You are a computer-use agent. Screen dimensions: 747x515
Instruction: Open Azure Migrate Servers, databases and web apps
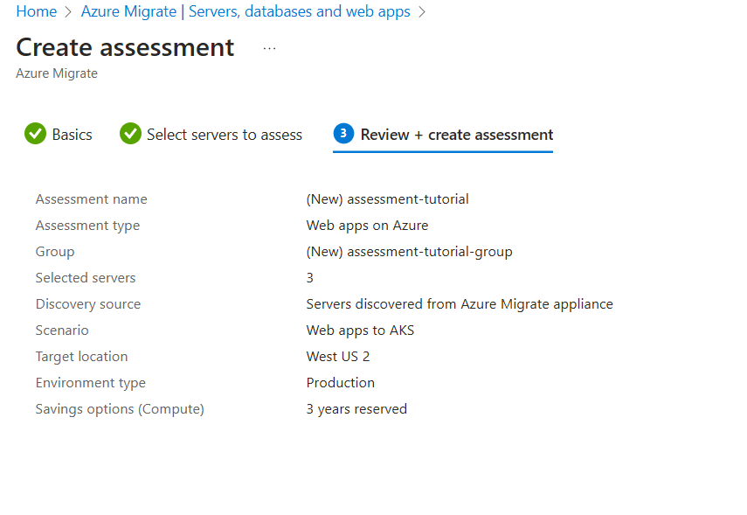point(245,11)
